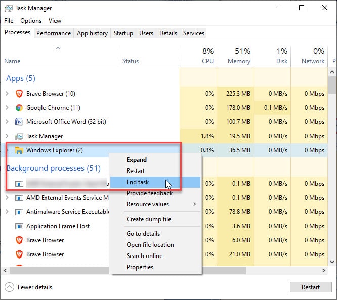Image resolution: width=337 pixels, height=300 pixels.
Task: Choose Properties in the context menu
Action: tap(156, 267)
